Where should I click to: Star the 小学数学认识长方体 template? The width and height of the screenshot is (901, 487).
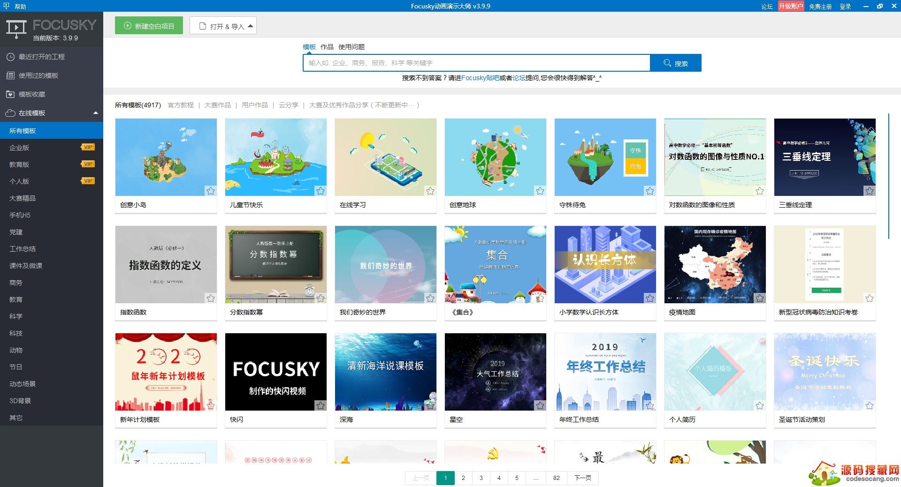click(x=650, y=298)
